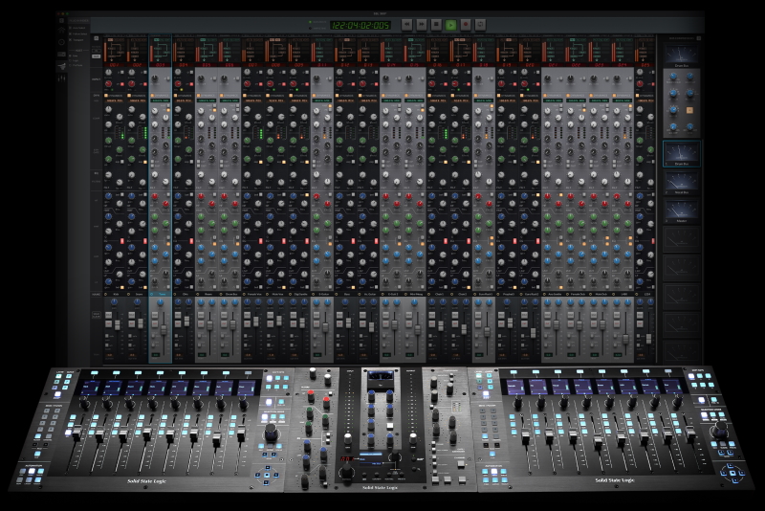Click the Toms channel fader
Viewport: 765px width, 511px height.
(x=164, y=330)
